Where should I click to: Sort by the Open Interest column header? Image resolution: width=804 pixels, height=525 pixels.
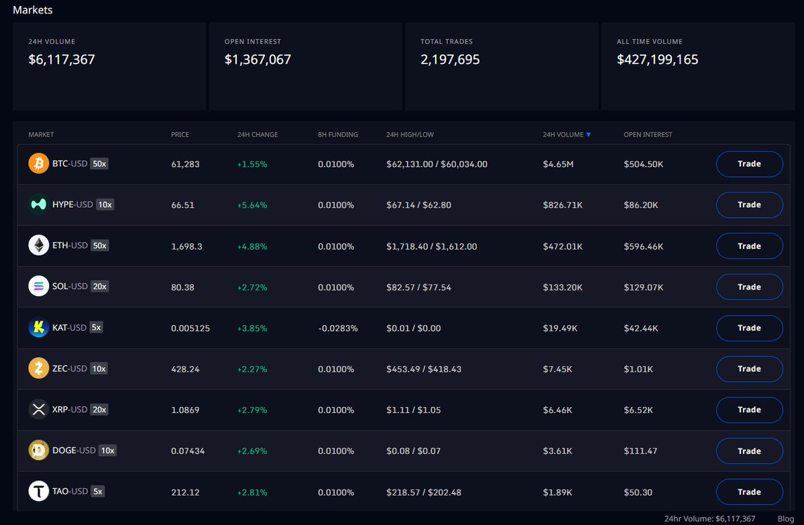click(648, 135)
